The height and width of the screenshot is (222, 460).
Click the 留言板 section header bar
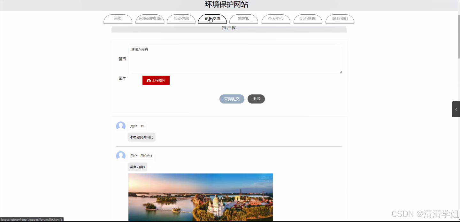[x=228, y=29]
